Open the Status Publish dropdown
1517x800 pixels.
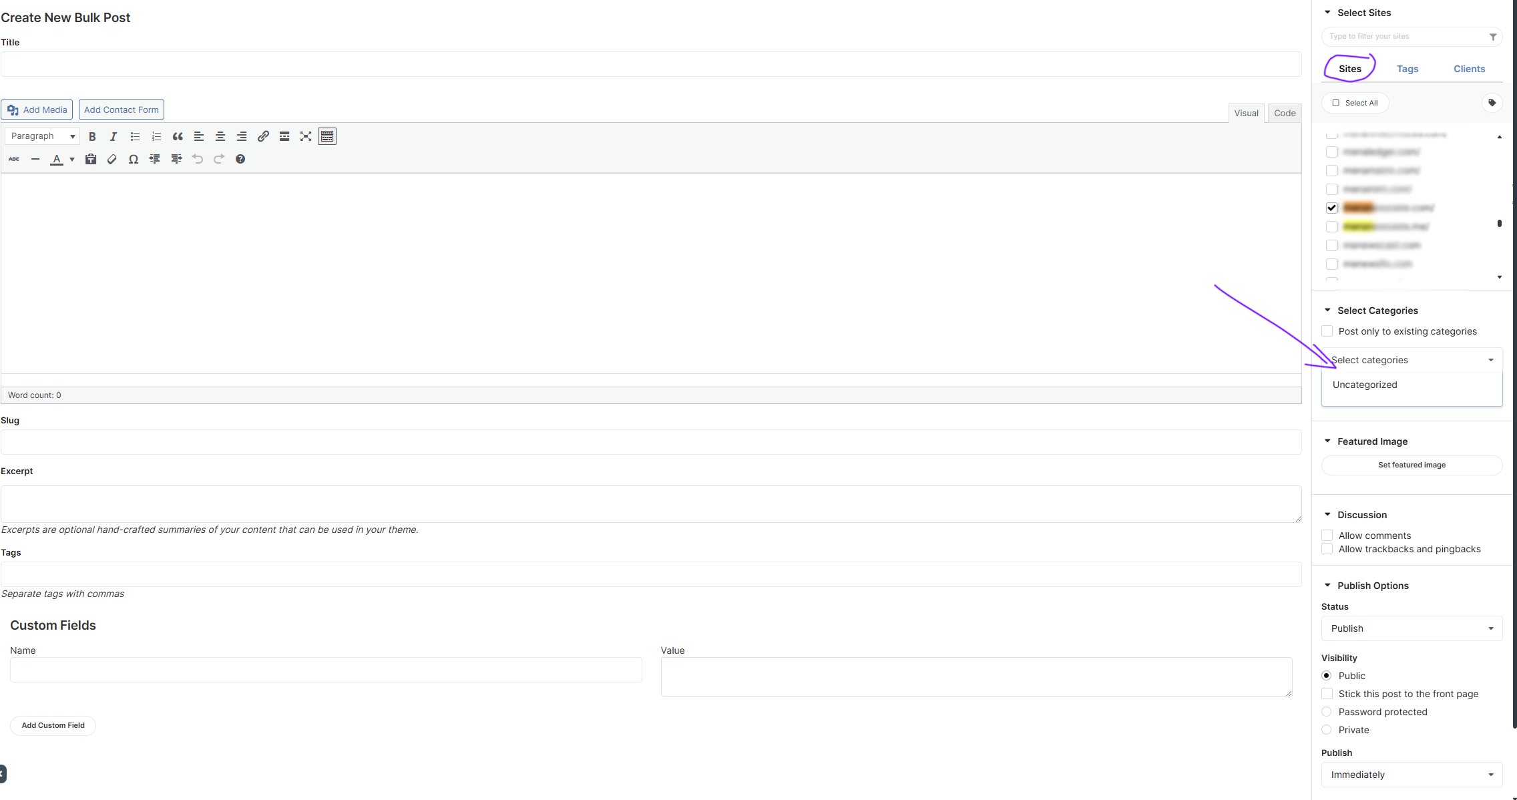1412,628
